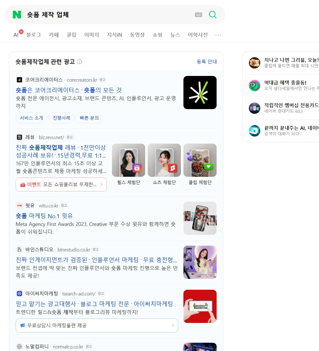This screenshot has height=351, width=319.
Task: Switch to the 뉴스 tab
Action: click(175, 35)
